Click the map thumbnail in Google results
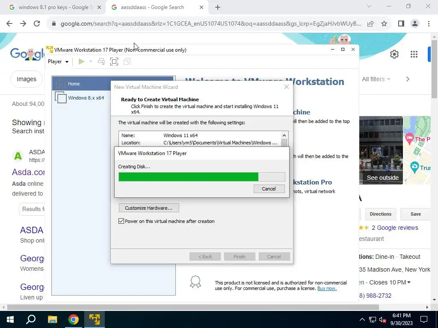 click(417, 150)
